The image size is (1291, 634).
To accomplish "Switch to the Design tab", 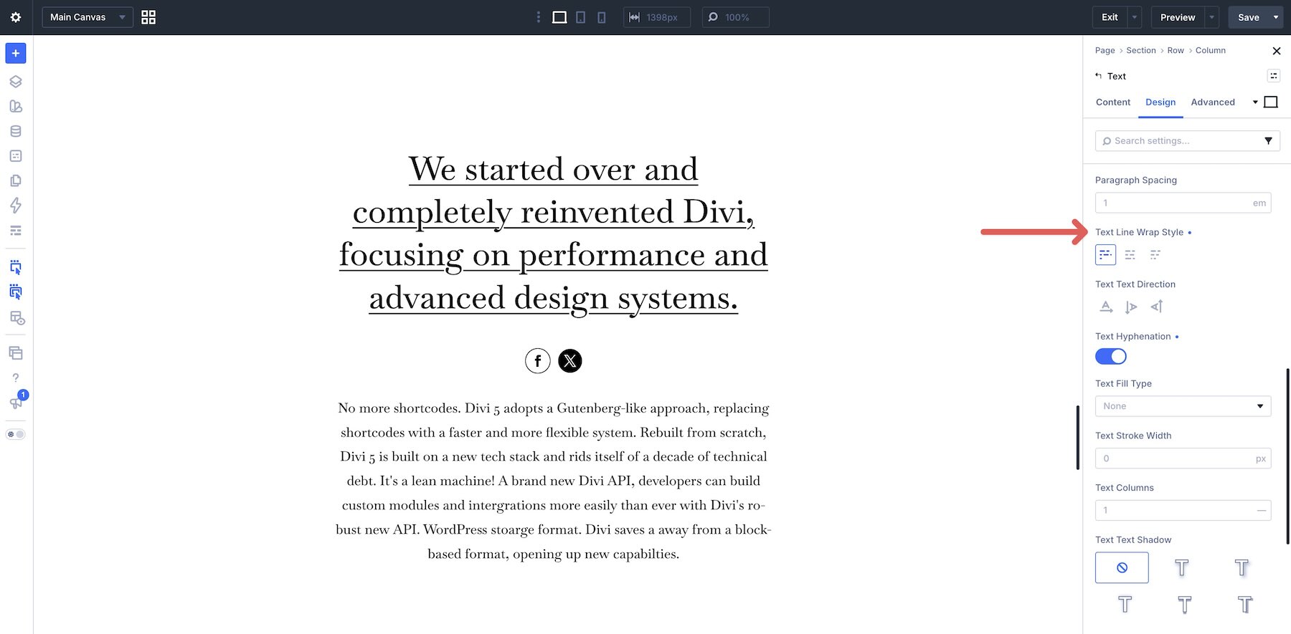I will (x=1160, y=102).
